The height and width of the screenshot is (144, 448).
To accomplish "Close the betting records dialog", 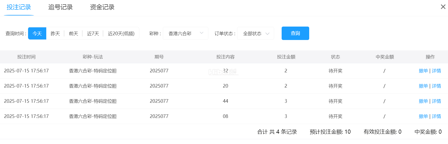I will point(443,7).
